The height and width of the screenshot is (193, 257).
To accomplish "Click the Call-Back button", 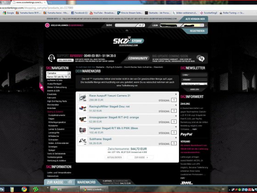I will tap(65, 60).
